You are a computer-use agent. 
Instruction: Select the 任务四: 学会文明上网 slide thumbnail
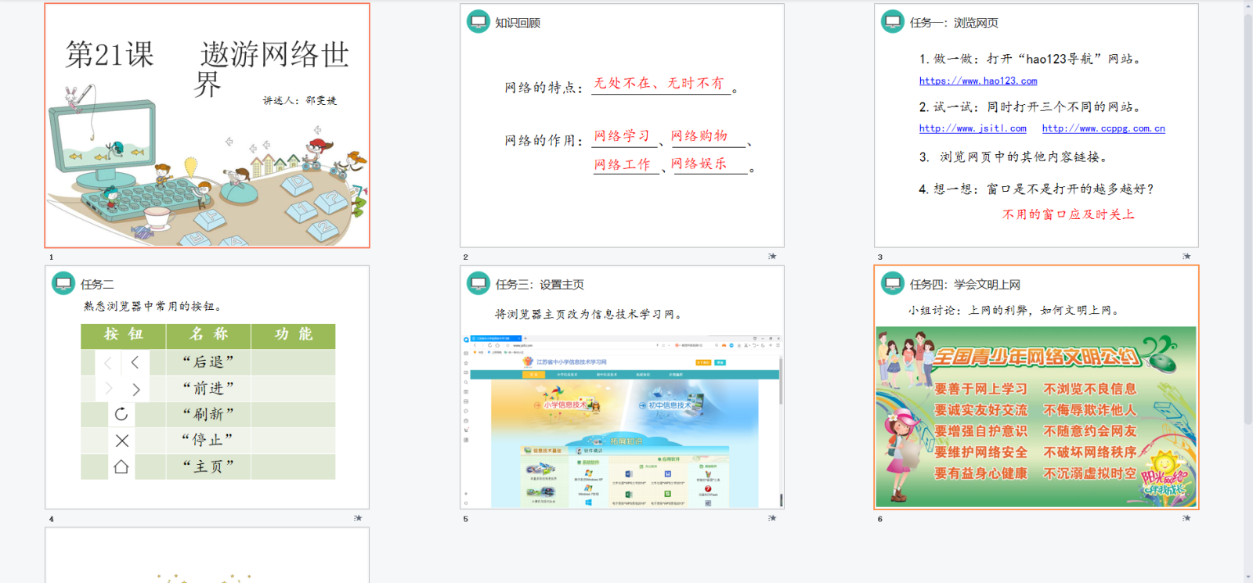coord(1036,387)
